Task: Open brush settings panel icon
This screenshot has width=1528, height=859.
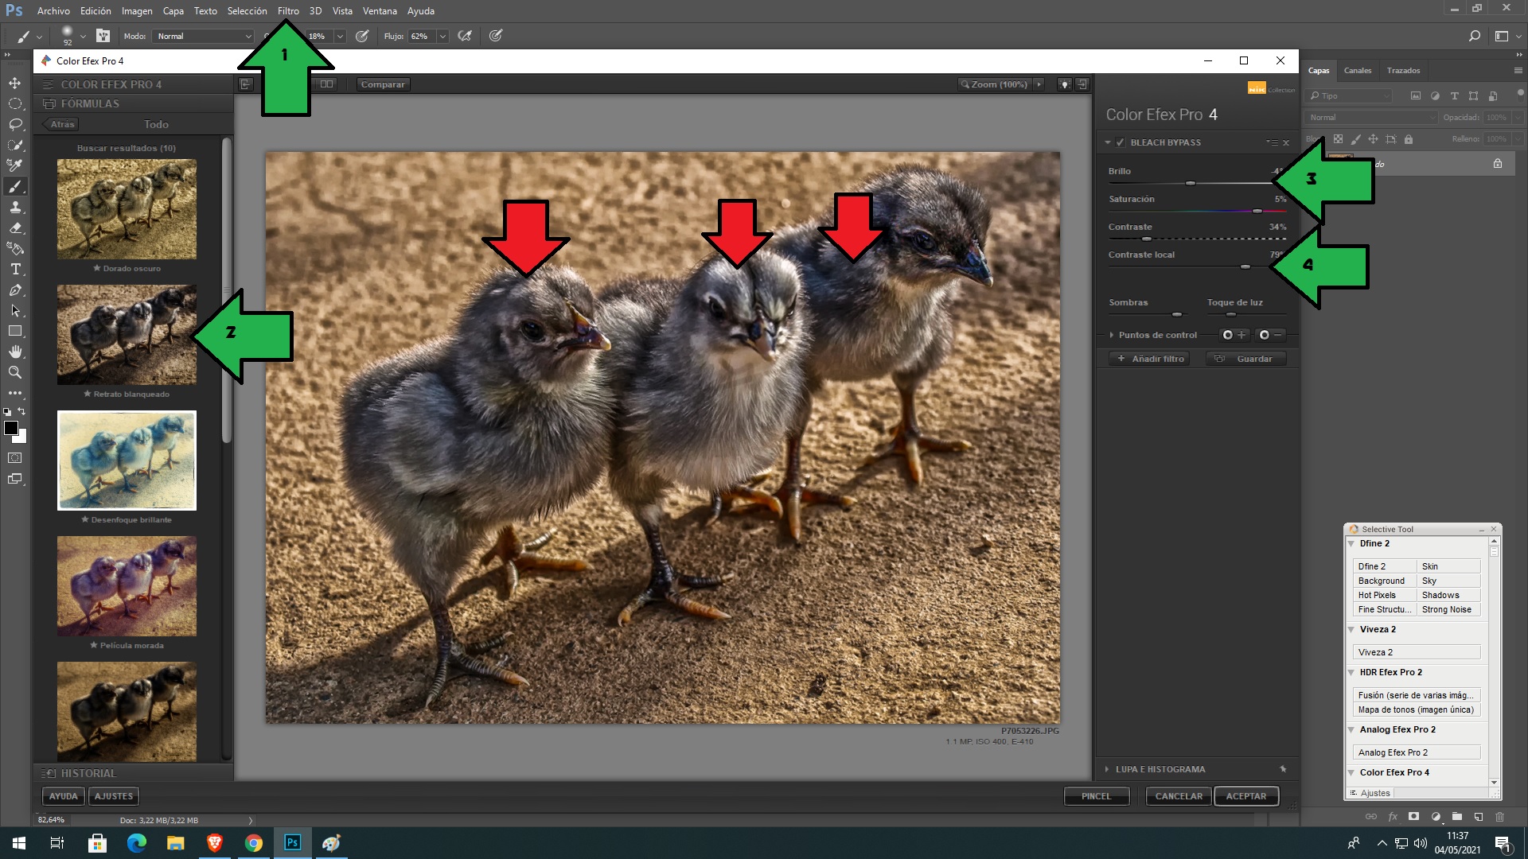Action: (x=103, y=36)
